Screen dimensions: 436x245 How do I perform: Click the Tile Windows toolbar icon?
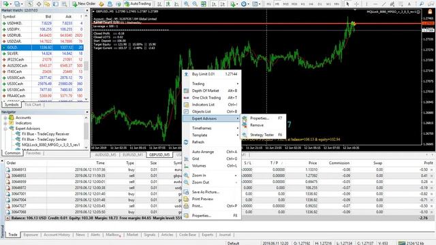tap(204, 4)
